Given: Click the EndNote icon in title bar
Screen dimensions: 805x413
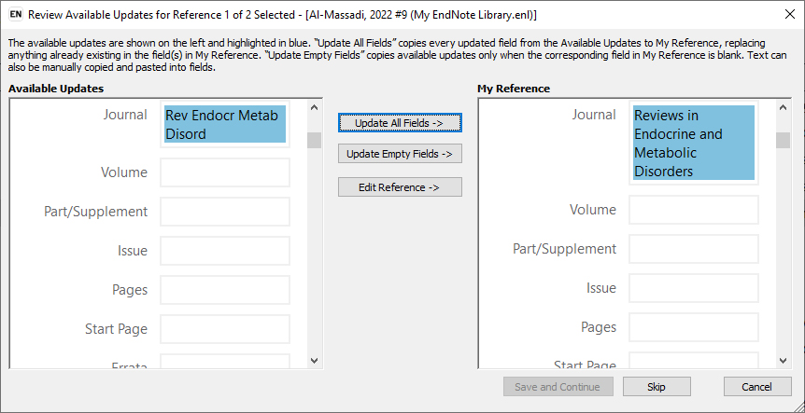Looking at the screenshot, I should pos(16,15).
